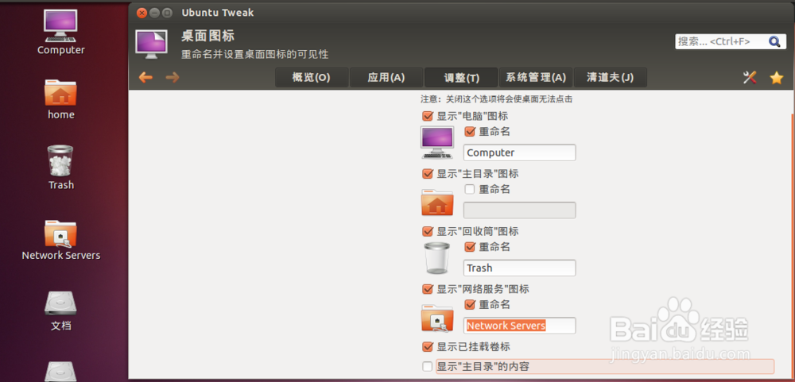
Task: Uncheck 显示已挂载卷标 checkbox
Action: (428, 347)
